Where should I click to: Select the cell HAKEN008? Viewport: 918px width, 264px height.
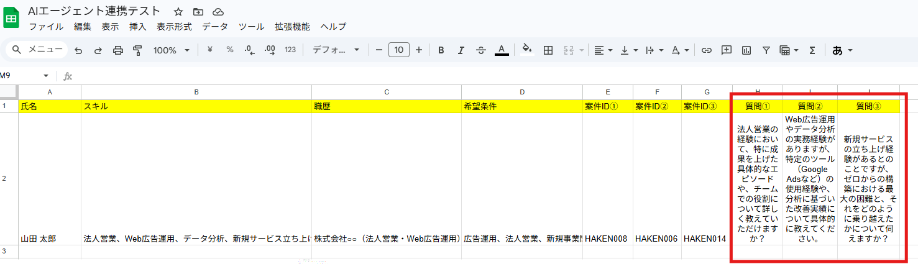[x=608, y=179]
